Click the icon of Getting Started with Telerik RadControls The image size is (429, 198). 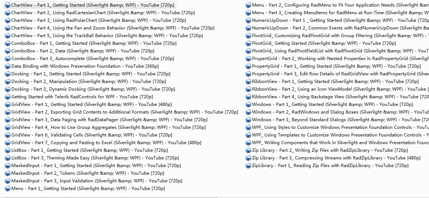(8, 97)
